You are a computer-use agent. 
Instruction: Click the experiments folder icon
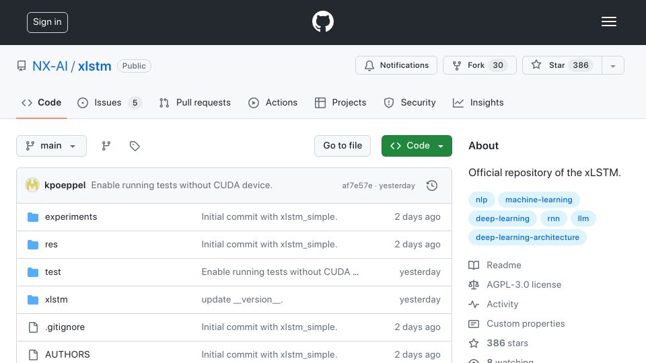[33, 217]
